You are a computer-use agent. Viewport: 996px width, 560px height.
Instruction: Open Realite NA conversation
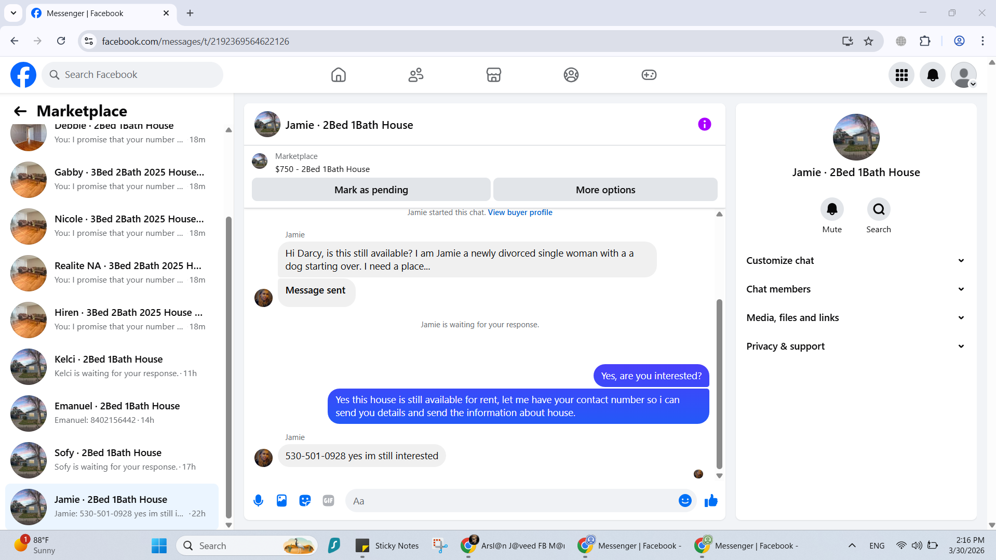112,273
